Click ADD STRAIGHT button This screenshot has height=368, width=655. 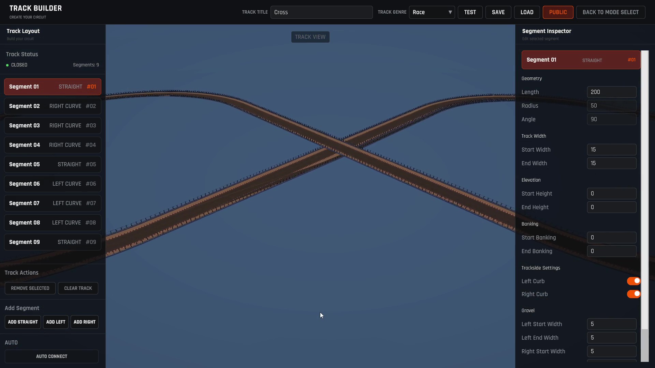click(x=23, y=322)
